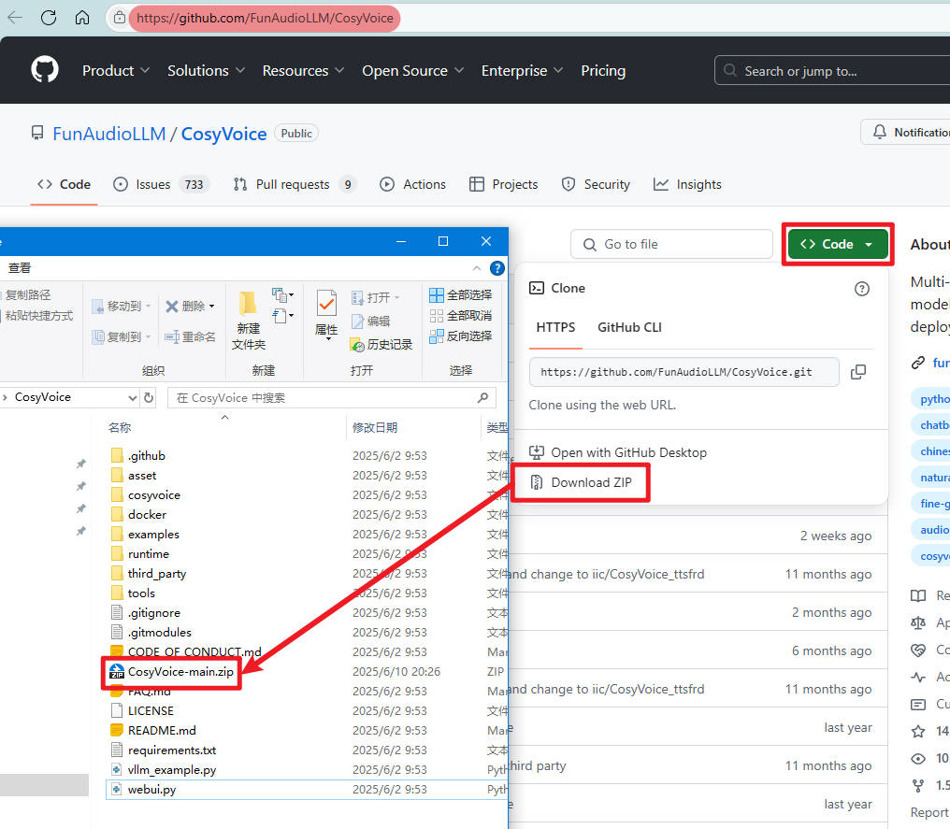Viewport: 950px width, 829px height.
Task: Go to the browser home page icon
Action: [81, 18]
